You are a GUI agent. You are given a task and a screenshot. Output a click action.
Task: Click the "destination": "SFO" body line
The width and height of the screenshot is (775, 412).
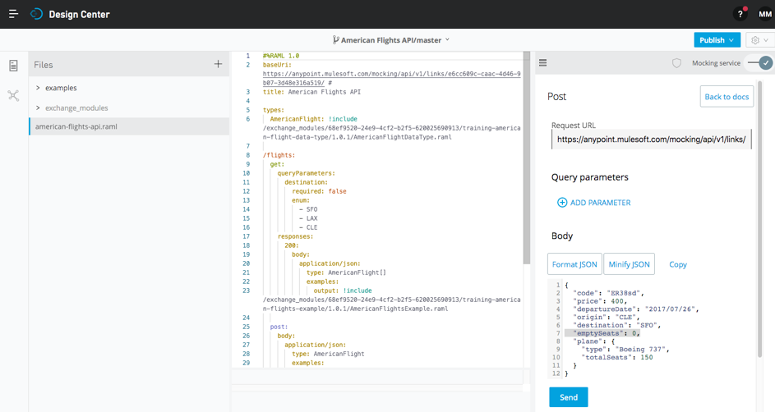[x=616, y=325]
